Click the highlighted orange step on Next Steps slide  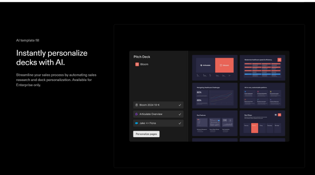coord(254,128)
